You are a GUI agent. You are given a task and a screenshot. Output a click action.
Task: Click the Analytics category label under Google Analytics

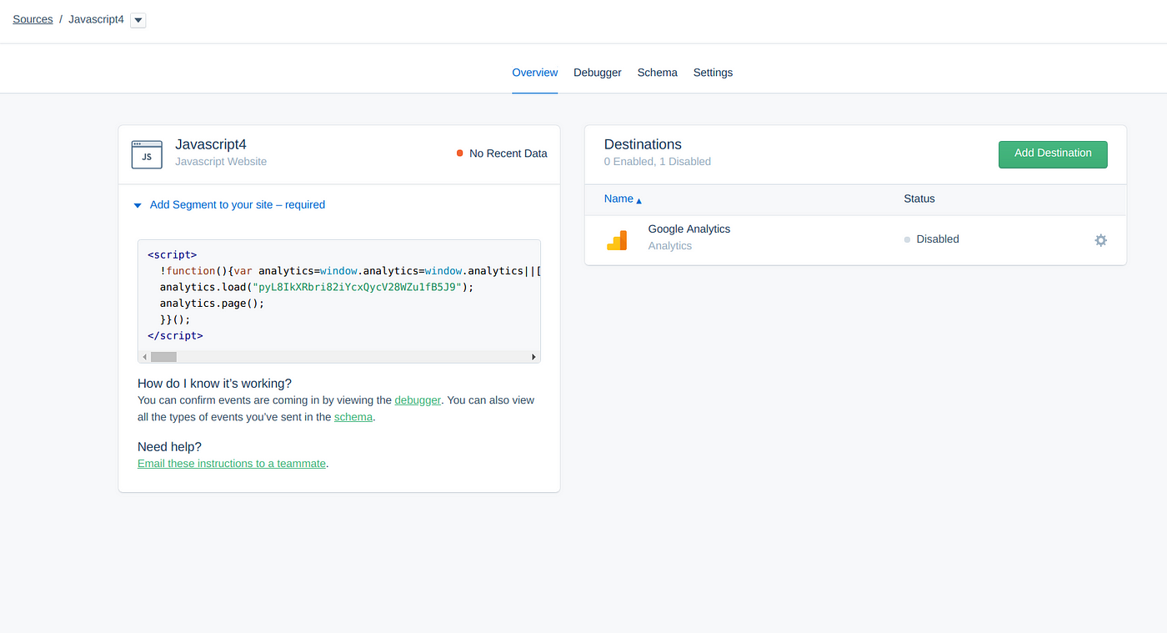[670, 246]
